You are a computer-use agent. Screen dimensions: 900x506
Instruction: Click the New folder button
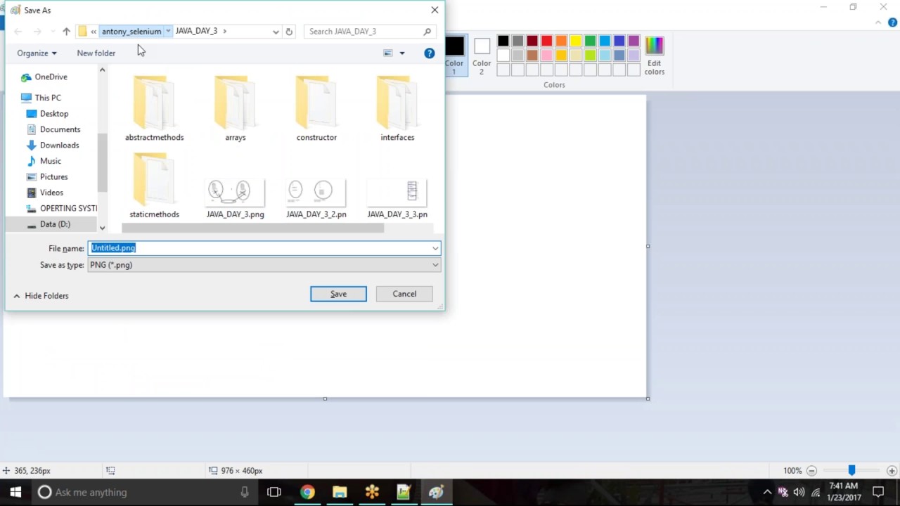(x=96, y=53)
